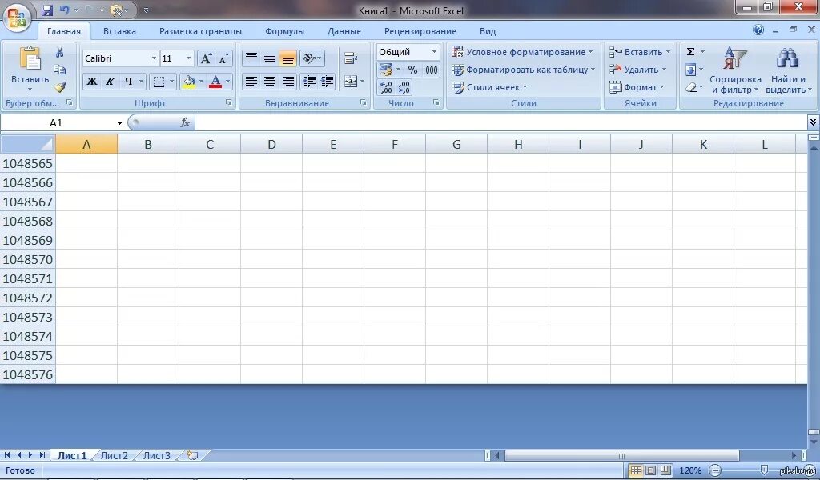The height and width of the screenshot is (480, 820).
Task: Apply cell borders
Action: [159, 81]
